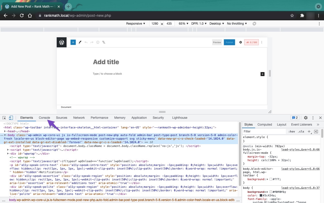324x203 pixels.
Task: Click the 'Type / to choose a block' paragraph
Action: coord(107,74)
